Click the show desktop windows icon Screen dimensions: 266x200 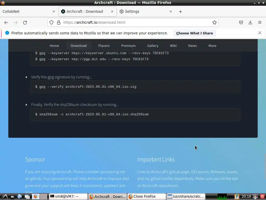click(27, 197)
